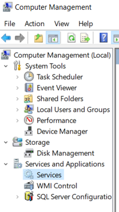Select the Event Viewer icon
The height and width of the screenshot is (212, 119).
click(x=29, y=88)
